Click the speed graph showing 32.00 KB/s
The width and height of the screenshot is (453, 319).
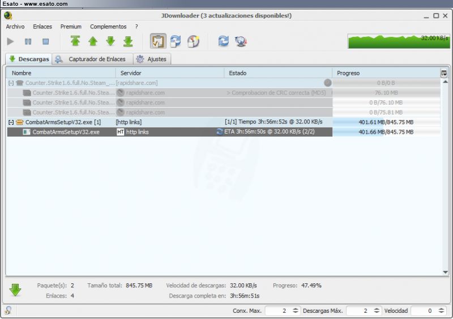pos(399,41)
